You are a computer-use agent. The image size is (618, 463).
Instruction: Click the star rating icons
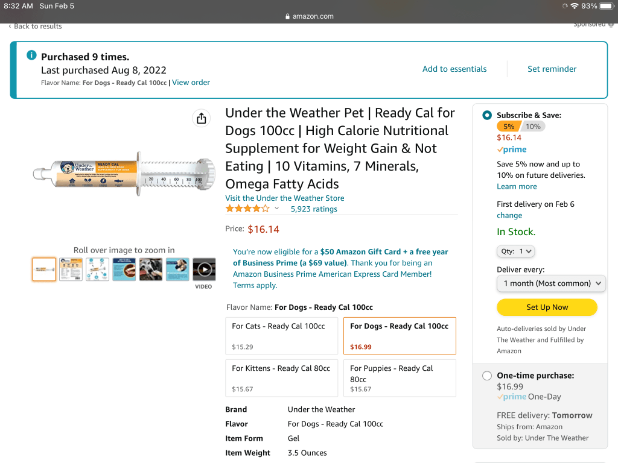click(x=247, y=209)
